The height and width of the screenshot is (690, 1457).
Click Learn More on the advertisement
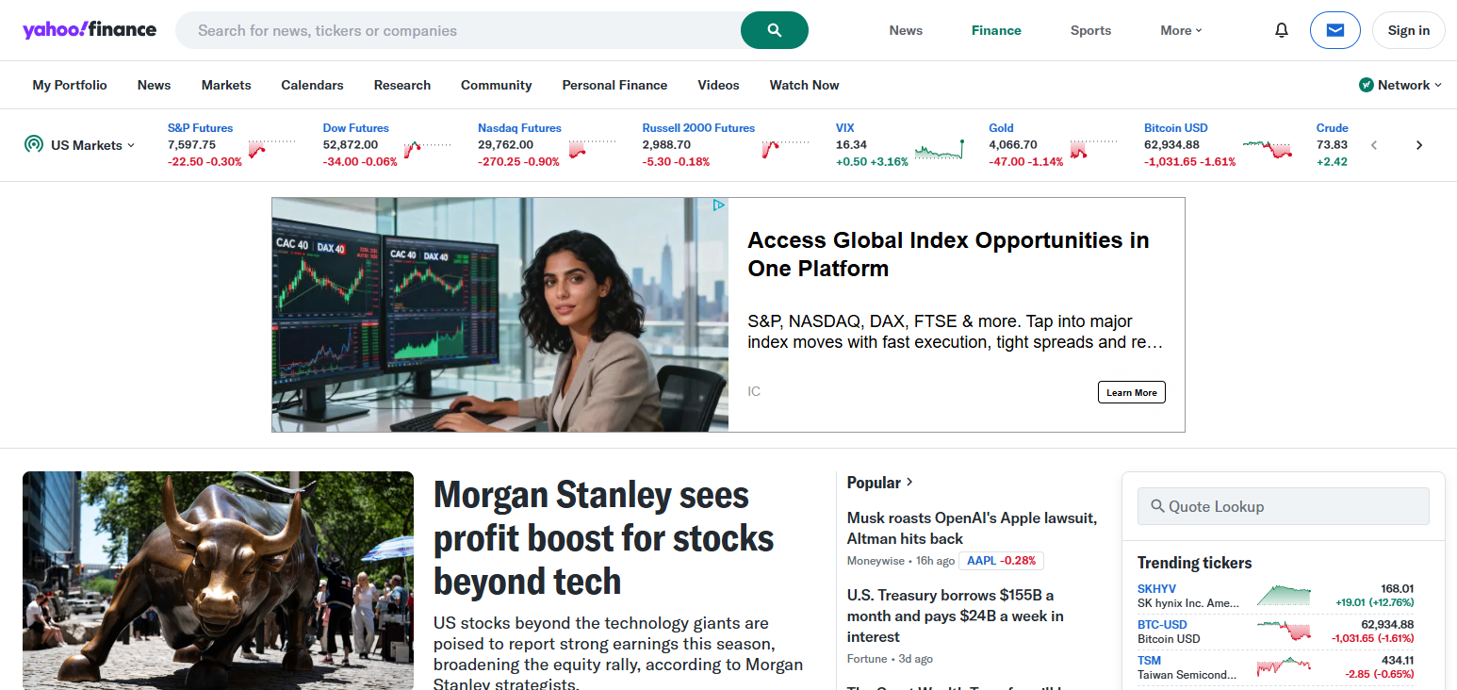[x=1132, y=392]
